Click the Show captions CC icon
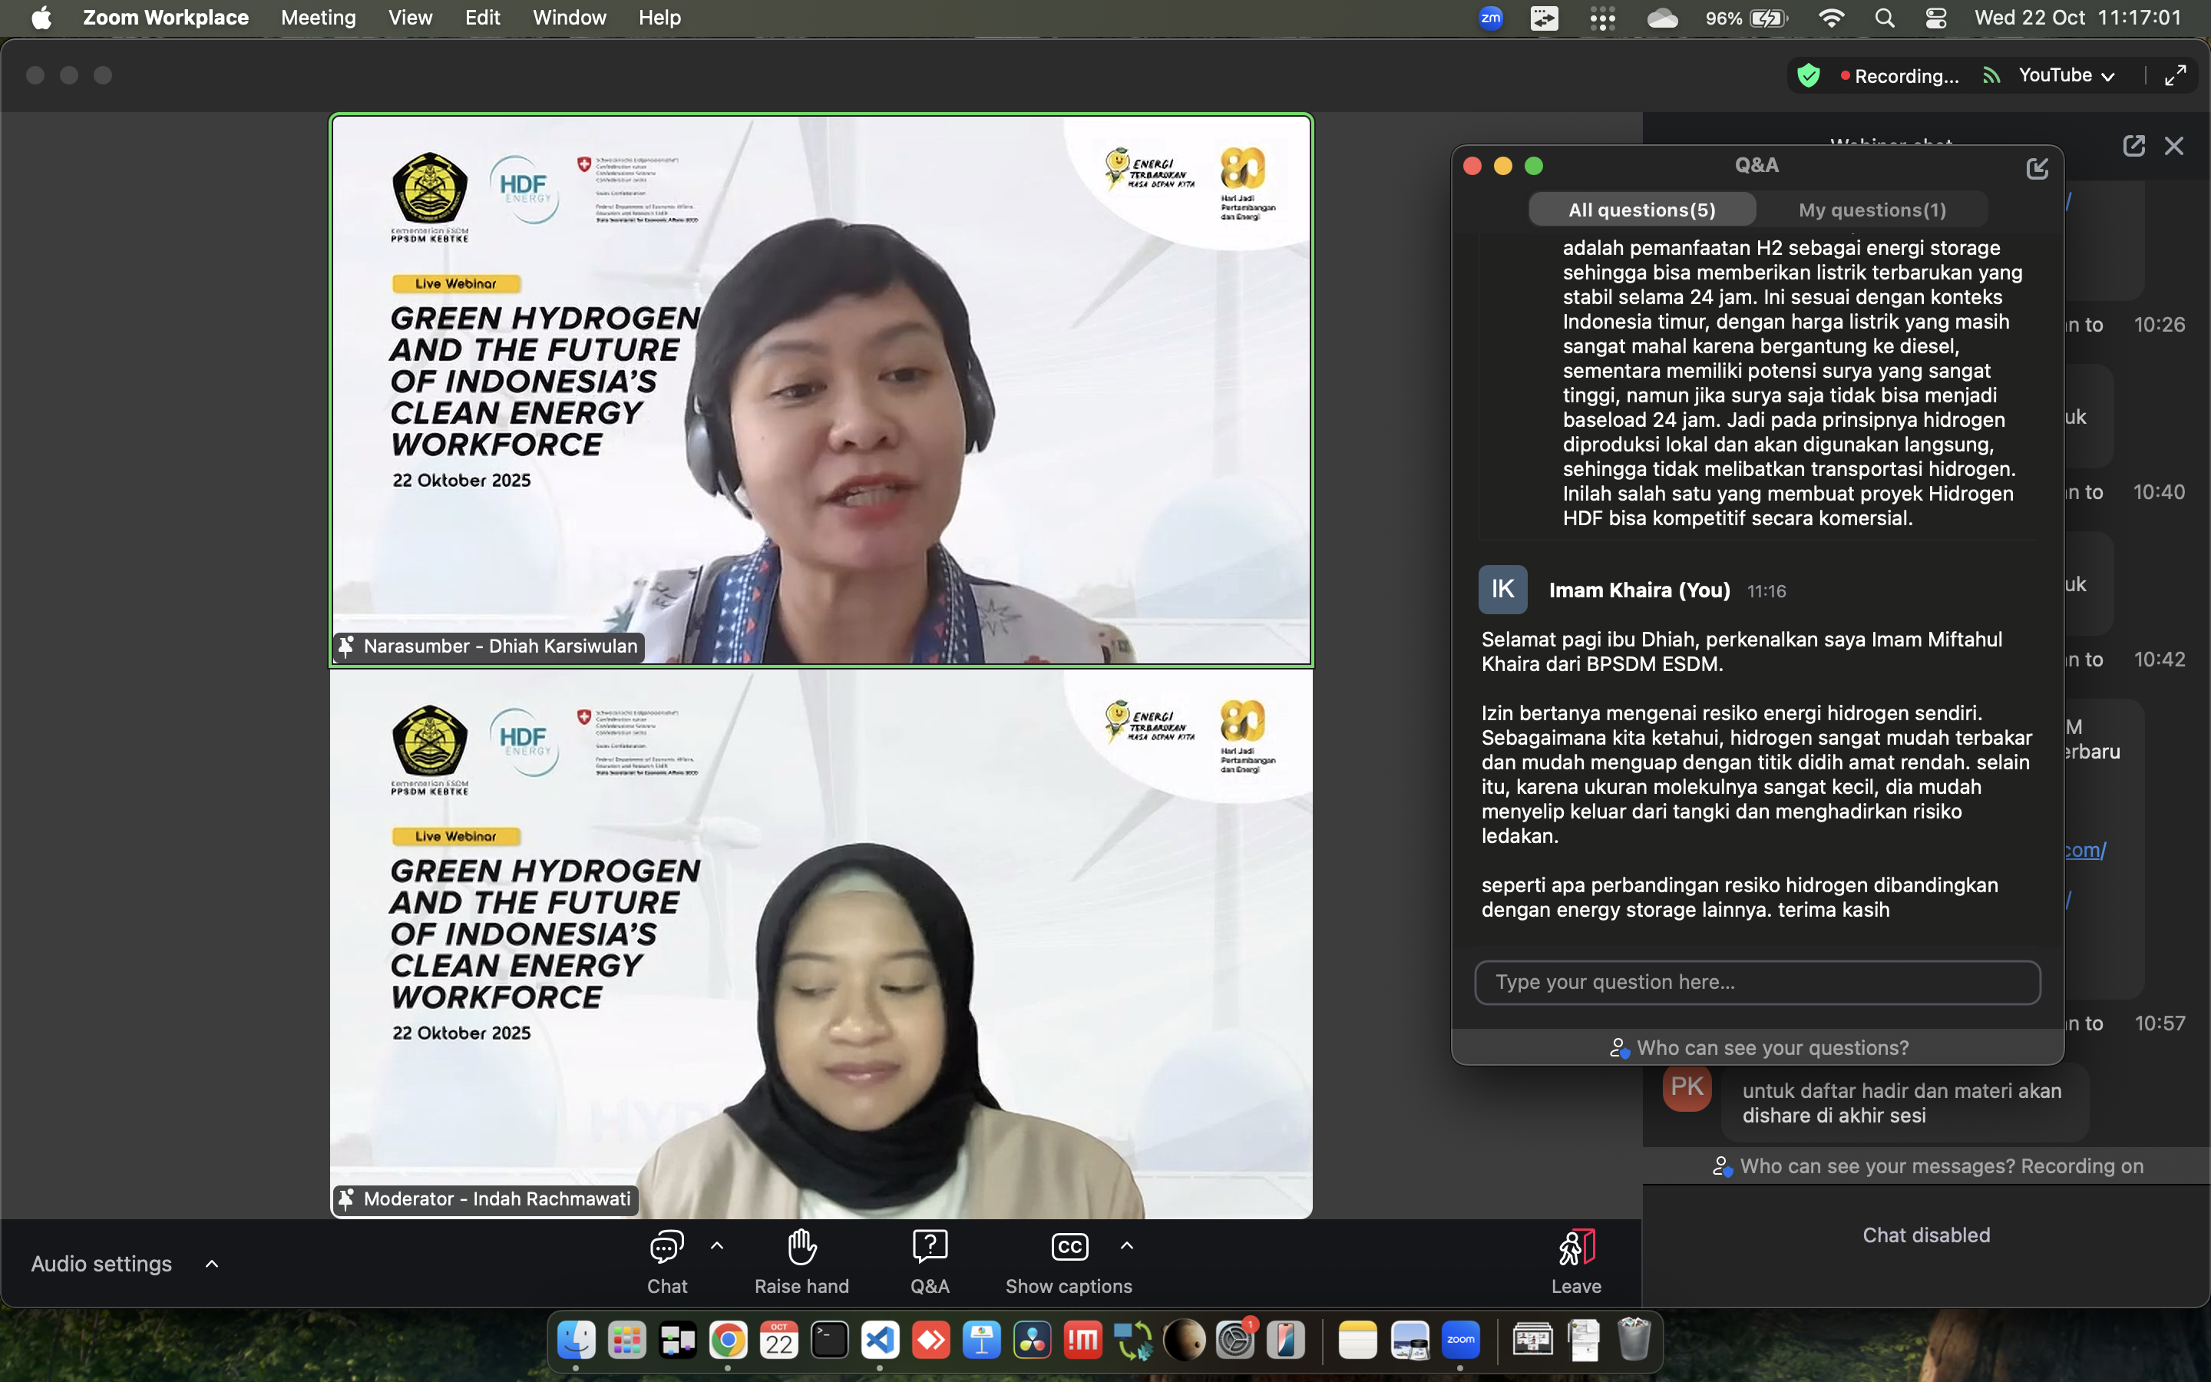 (x=1069, y=1248)
